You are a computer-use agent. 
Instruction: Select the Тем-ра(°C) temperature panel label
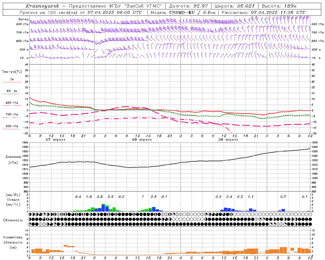(12, 72)
